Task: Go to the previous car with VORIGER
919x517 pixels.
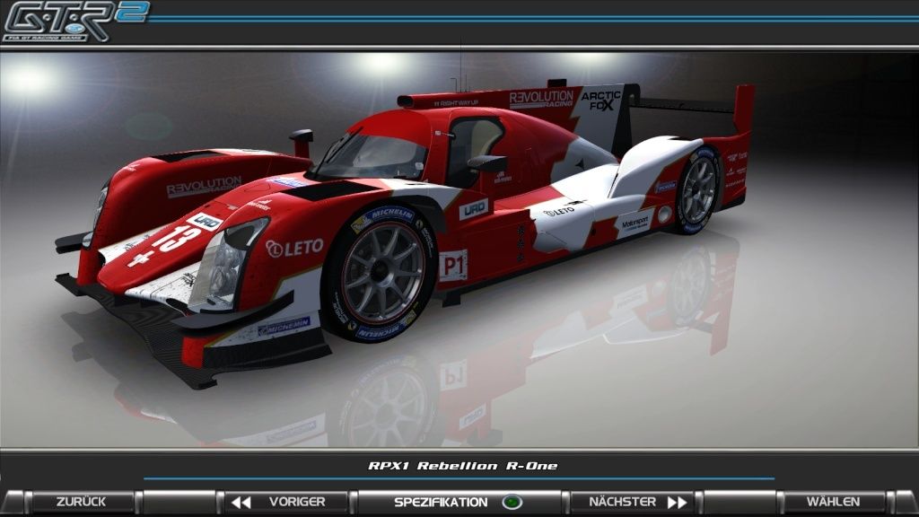Action: pyautogui.click(x=287, y=503)
